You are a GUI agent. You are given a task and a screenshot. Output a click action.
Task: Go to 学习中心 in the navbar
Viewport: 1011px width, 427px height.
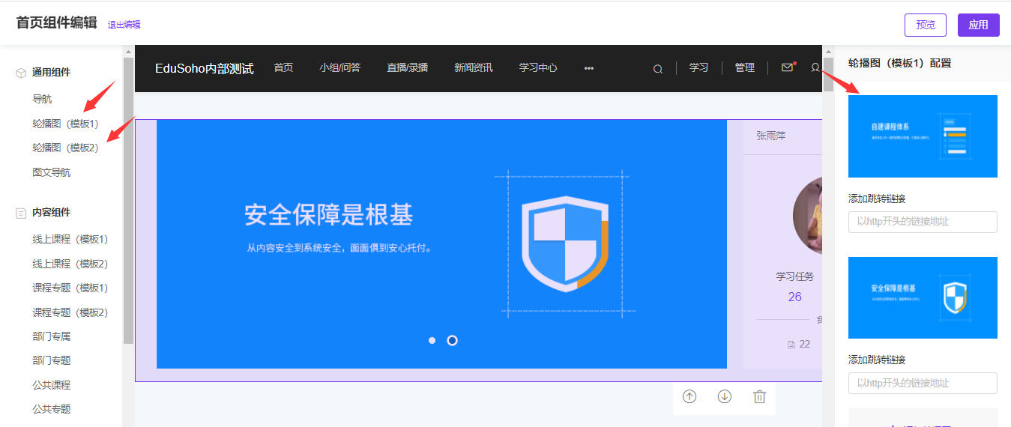(538, 67)
